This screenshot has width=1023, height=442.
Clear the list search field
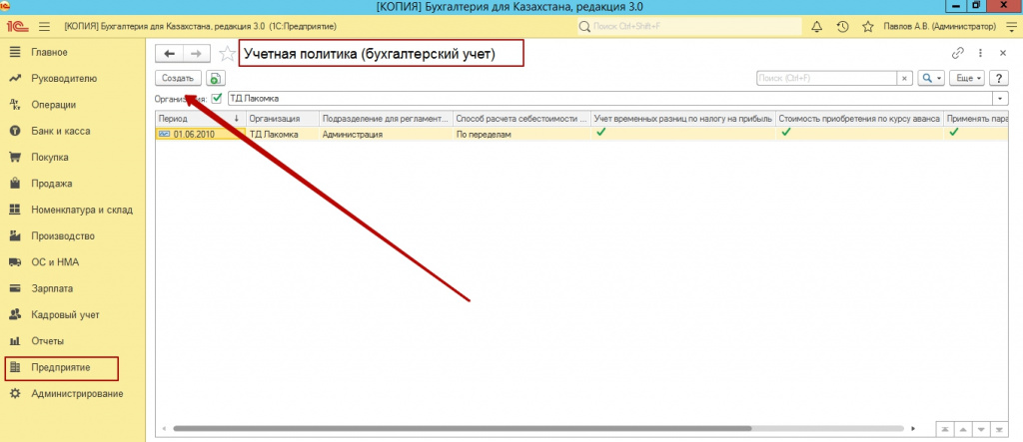coord(904,78)
